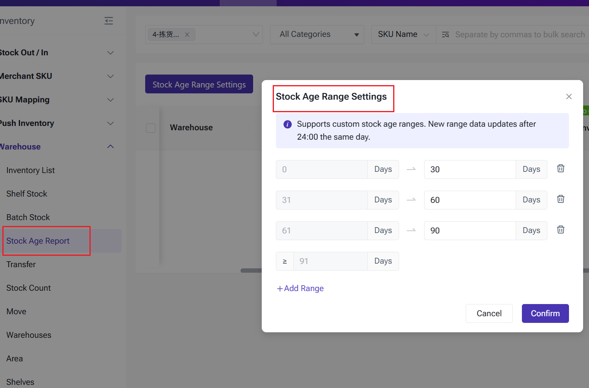Click the bulk search icon in search box
589x388 pixels.
tap(445, 35)
